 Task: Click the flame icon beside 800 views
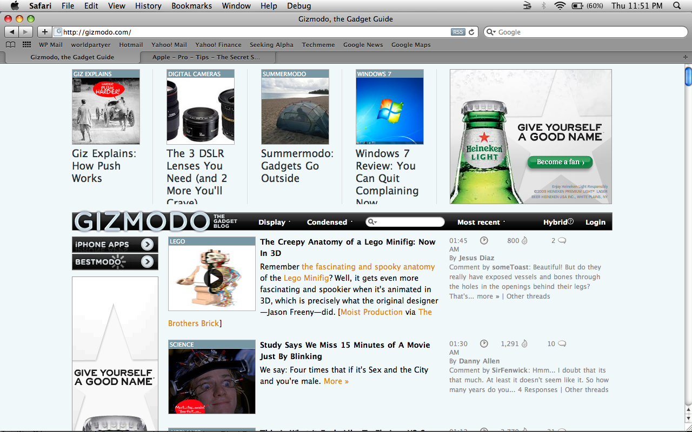pyautogui.click(x=524, y=240)
